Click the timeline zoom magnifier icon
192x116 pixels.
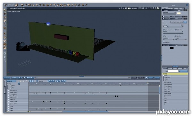tap(27, 81)
